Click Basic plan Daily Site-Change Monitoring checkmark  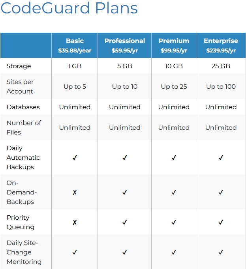[75, 252]
